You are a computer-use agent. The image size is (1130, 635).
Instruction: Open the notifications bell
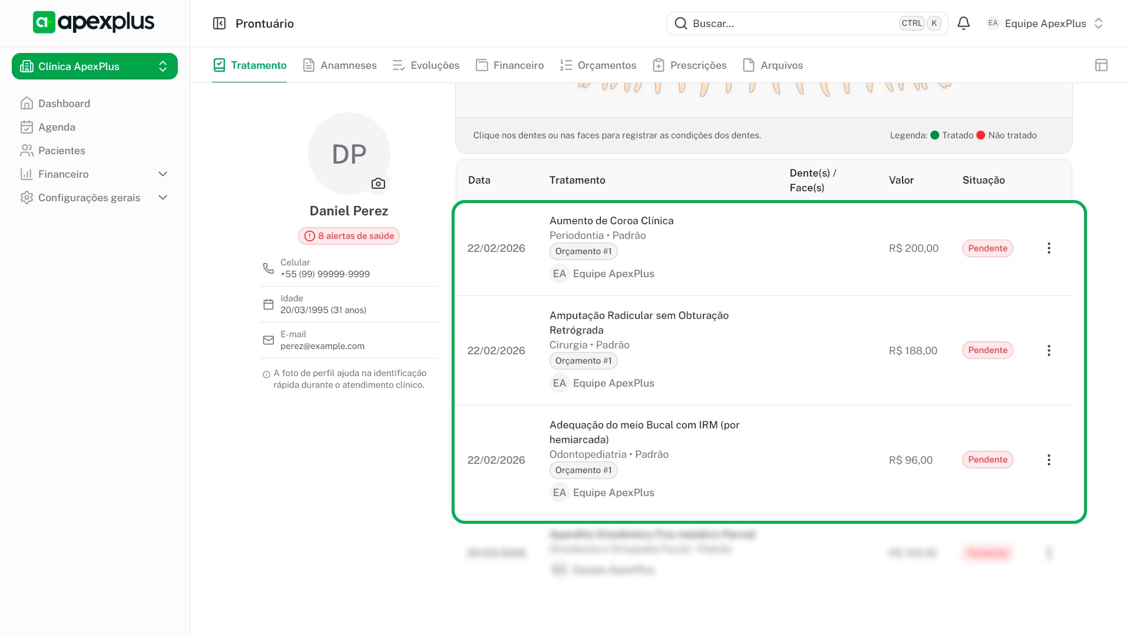click(963, 24)
